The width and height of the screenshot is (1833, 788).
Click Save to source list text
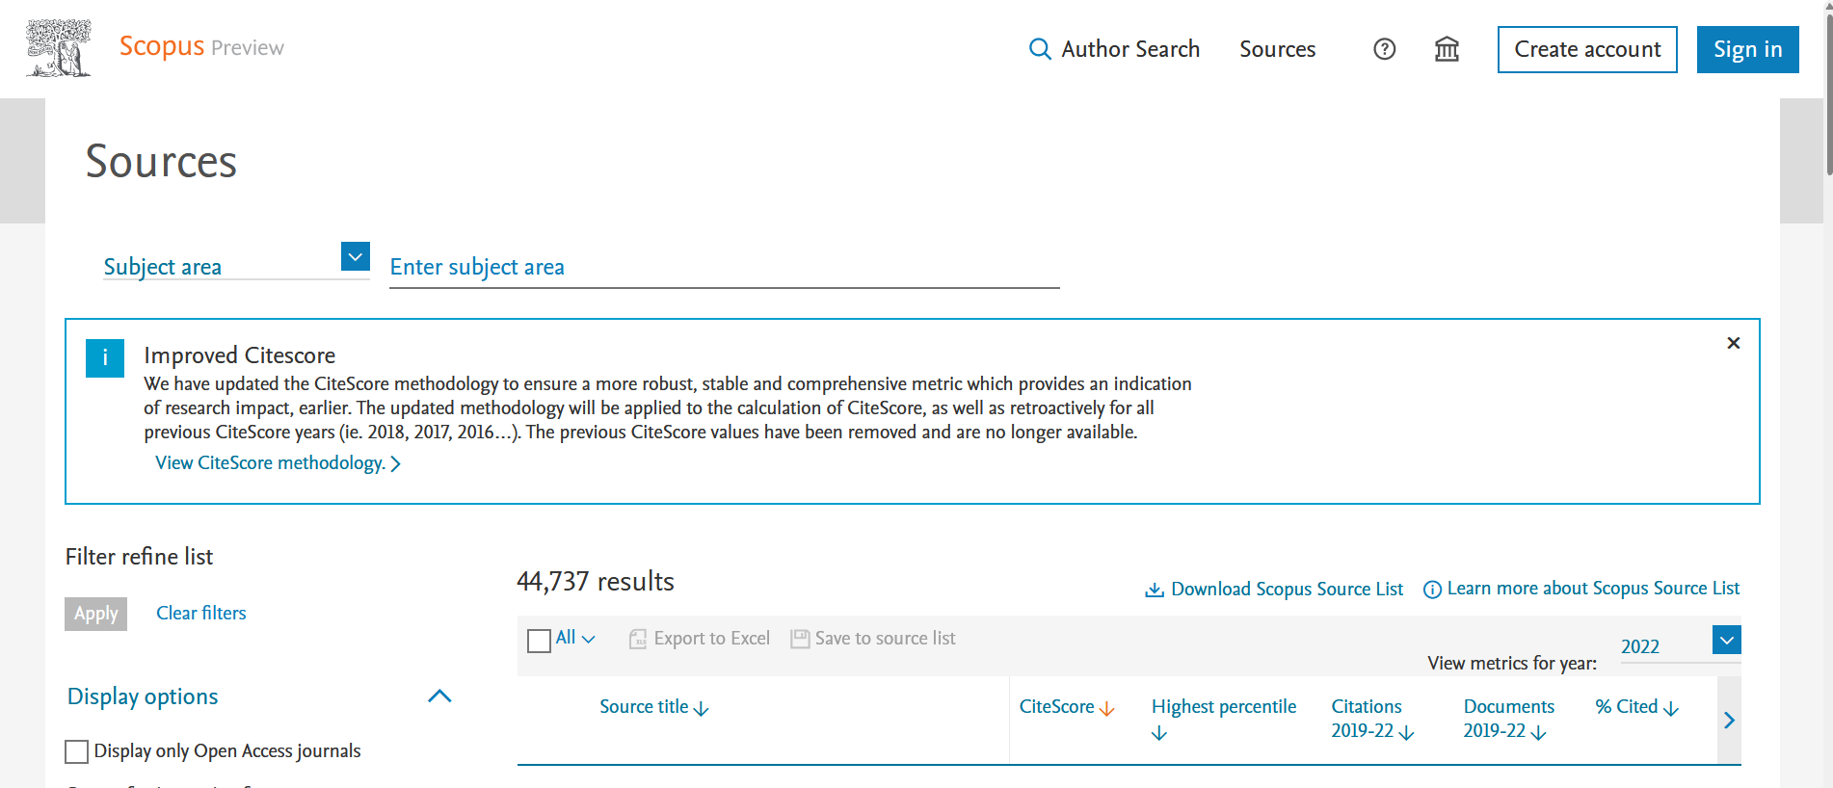point(885,639)
